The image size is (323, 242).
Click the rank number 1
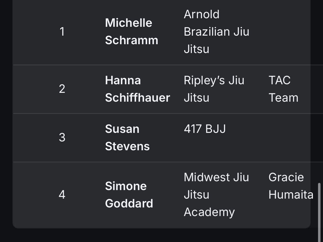[x=62, y=32]
